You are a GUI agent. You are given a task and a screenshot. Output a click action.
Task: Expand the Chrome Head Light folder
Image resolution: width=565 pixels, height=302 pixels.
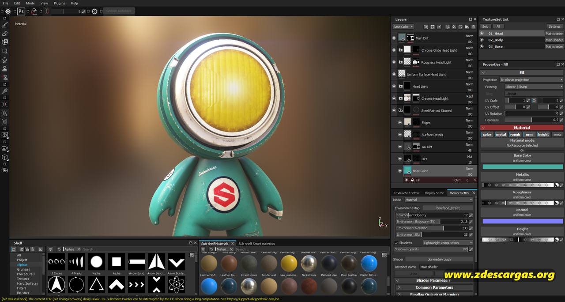(x=400, y=98)
